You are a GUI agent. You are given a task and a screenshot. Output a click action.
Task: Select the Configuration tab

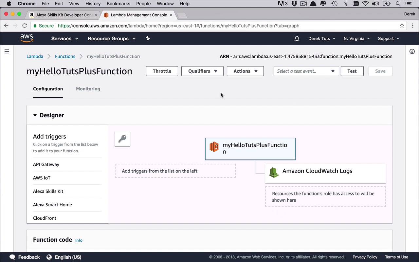click(48, 89)
